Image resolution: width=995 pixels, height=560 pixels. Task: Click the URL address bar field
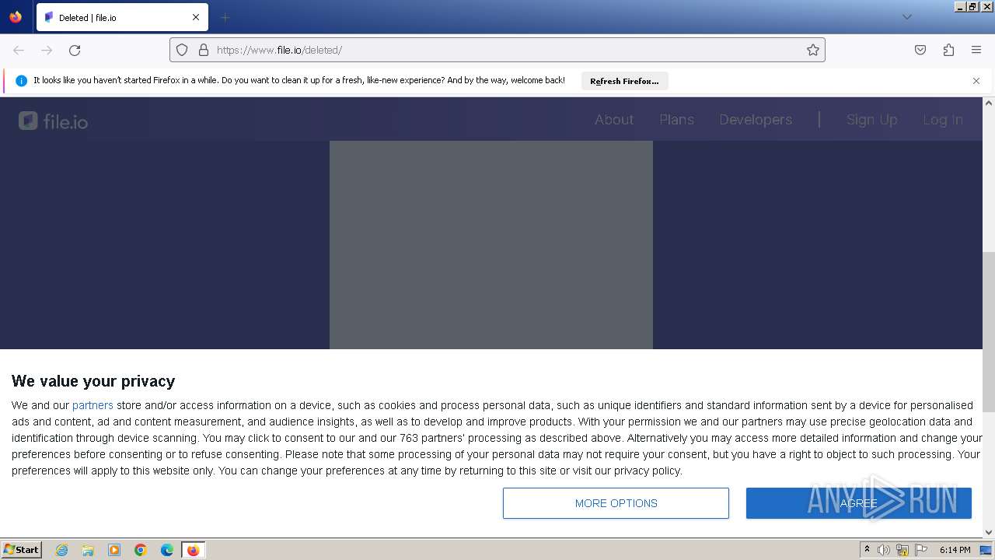tap(497, 50)
